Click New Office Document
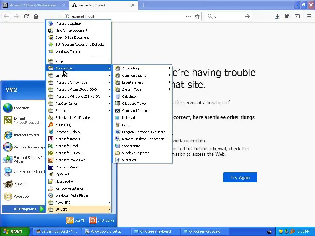The image size is (315, 236). point(79,30)
